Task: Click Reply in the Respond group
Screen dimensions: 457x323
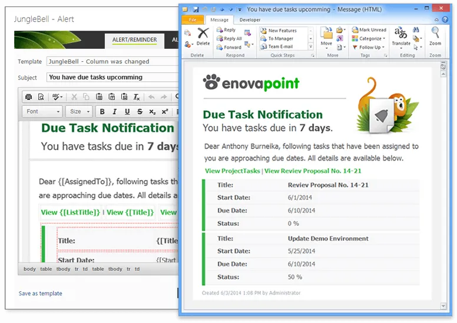Action: pos(226,29)
